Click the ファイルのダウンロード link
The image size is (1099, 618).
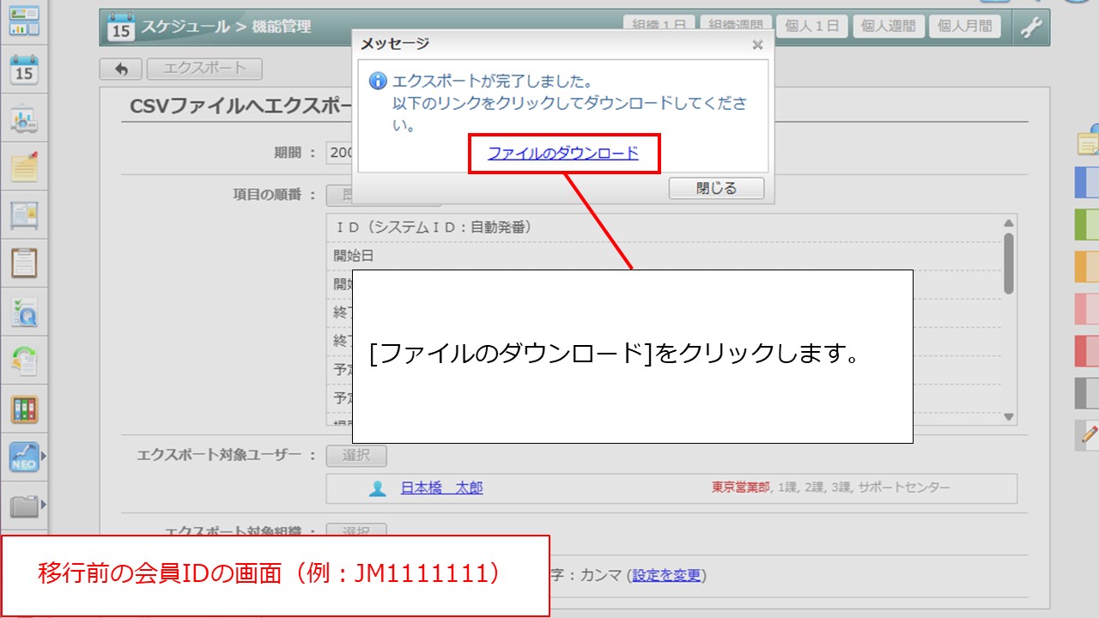563,153
